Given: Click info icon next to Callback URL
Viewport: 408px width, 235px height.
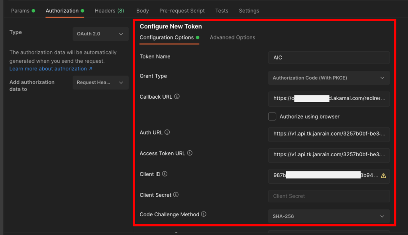Looking at the screenshot, I should 177,97.
